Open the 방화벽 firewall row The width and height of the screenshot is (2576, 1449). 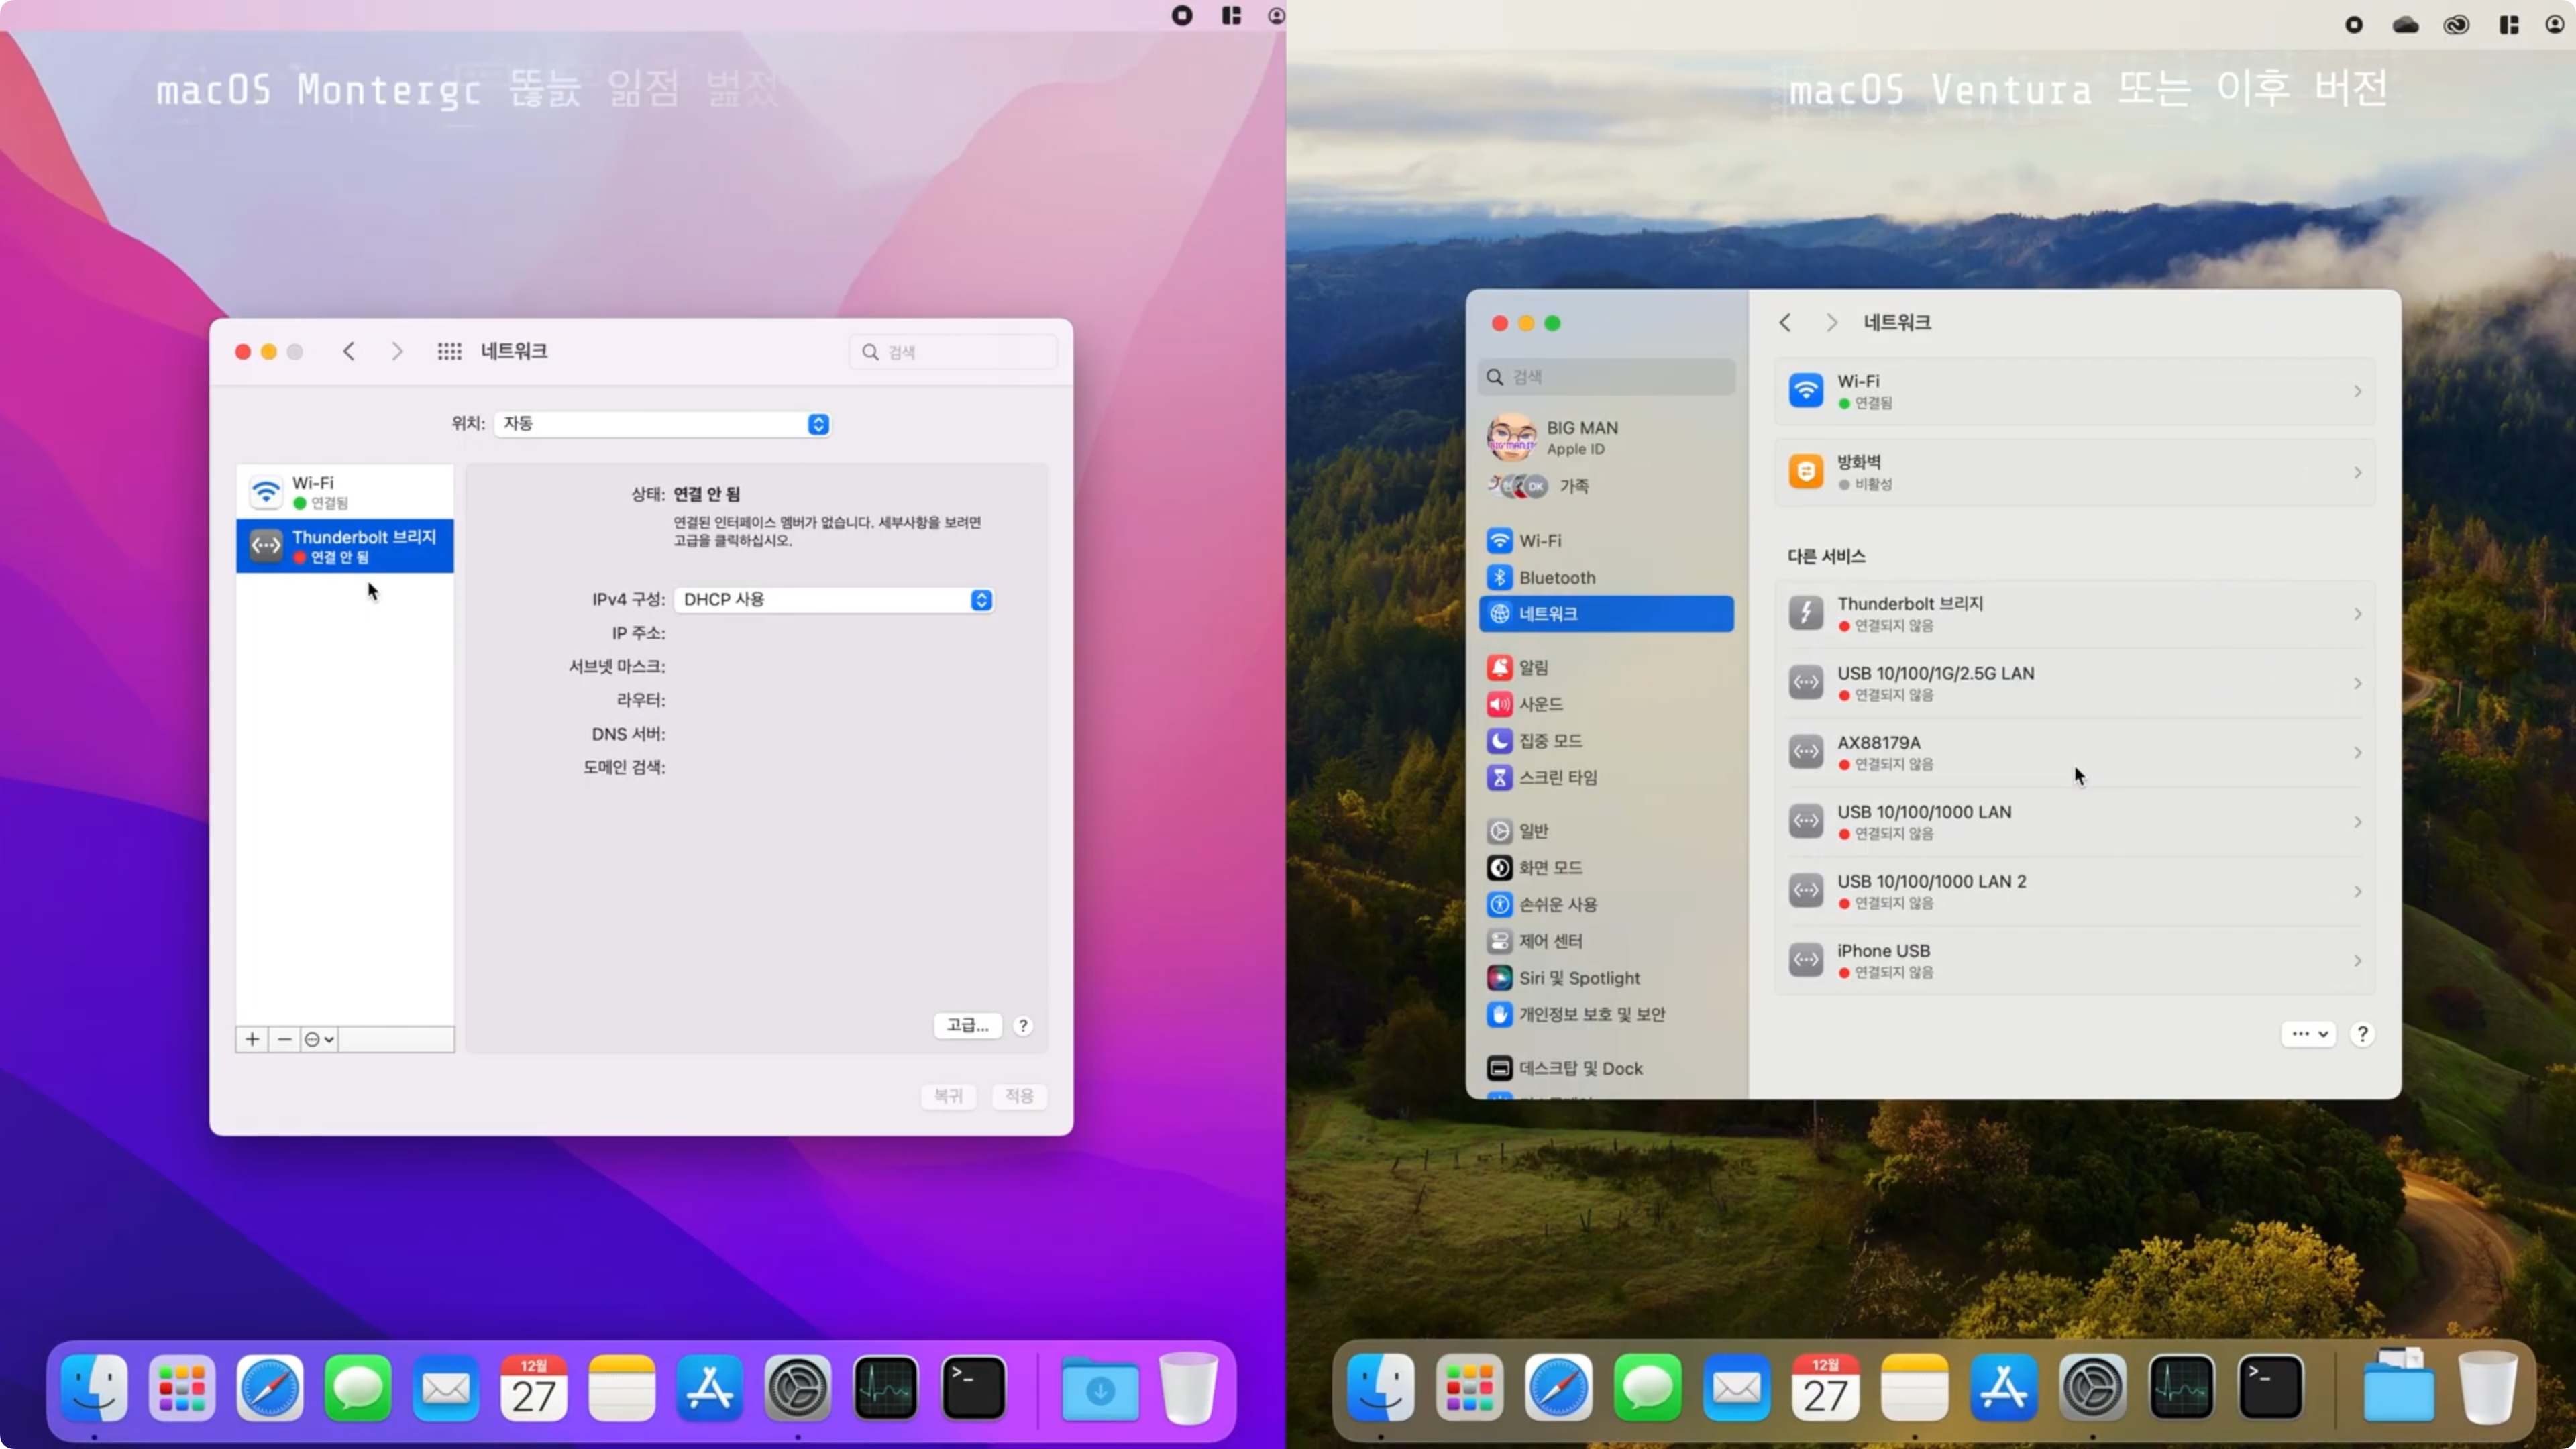click(2074, 472)
